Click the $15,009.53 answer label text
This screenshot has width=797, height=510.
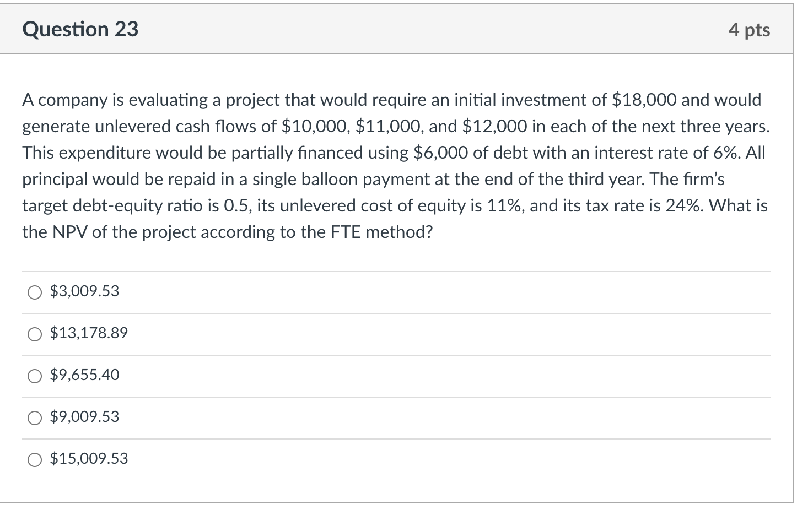(89, 459)
